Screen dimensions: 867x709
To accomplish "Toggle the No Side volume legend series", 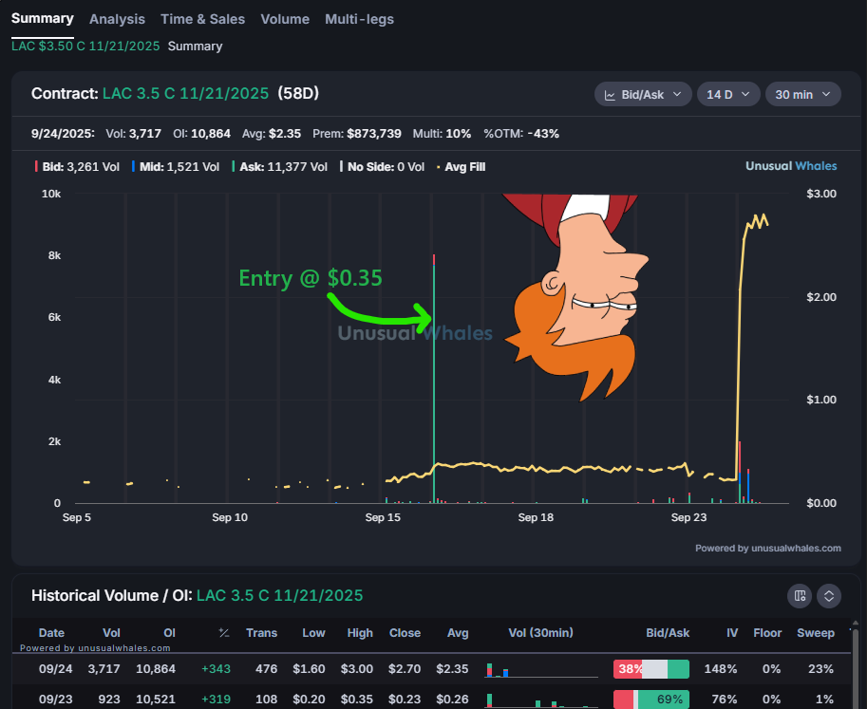I will pos(382,167).
